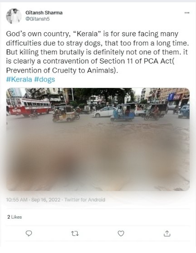Screen dimensions: 196x253
Task: Click the tweet text mentioning PCA Act
Action: click(x=97, y=52)
